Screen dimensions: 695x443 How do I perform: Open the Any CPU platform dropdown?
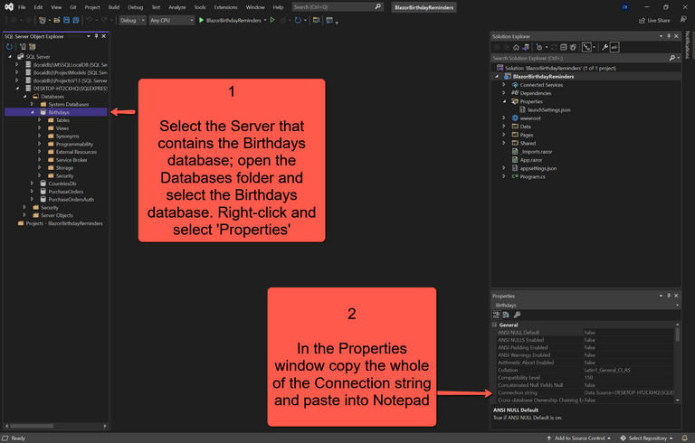tap(170, 19)
